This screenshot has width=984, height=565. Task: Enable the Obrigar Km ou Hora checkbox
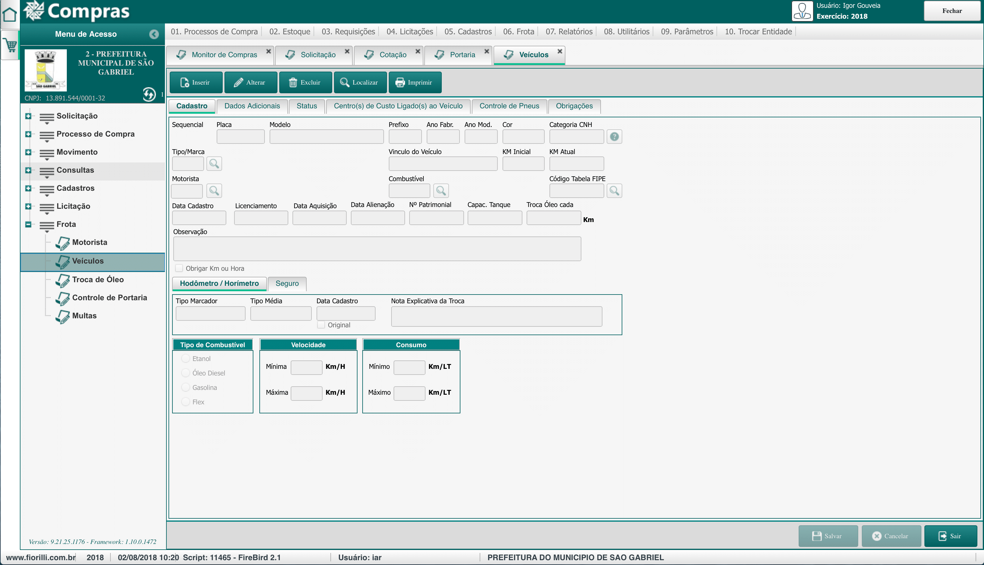click(179, 268)
